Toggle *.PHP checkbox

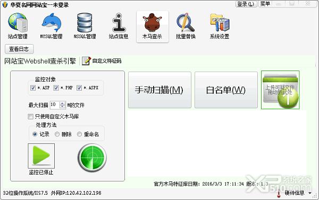click(56, 88)
